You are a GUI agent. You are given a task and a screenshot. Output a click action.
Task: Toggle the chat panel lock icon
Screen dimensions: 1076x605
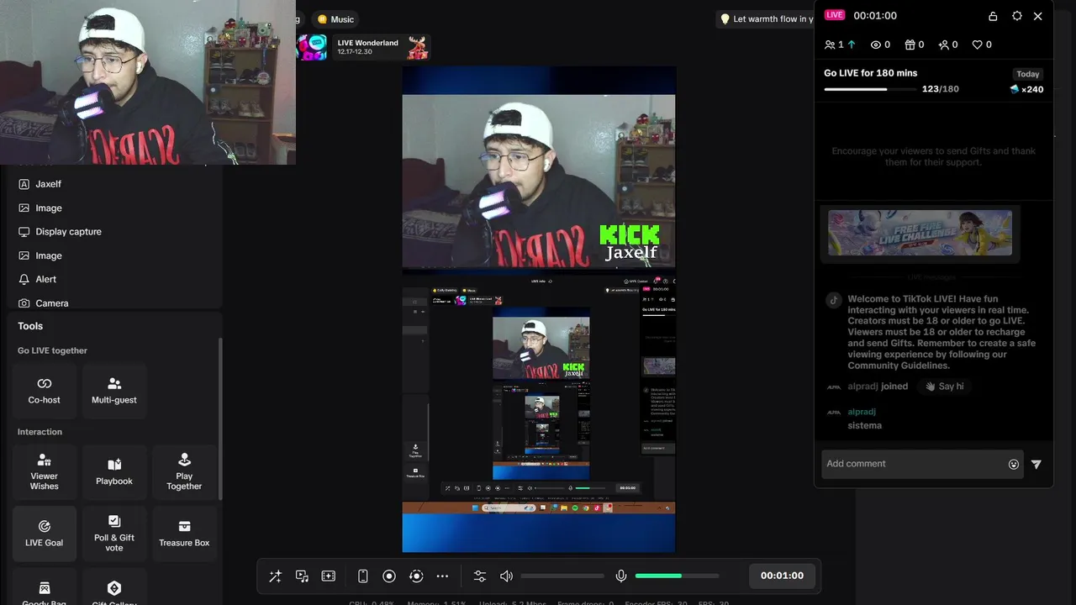click(993, 16)
